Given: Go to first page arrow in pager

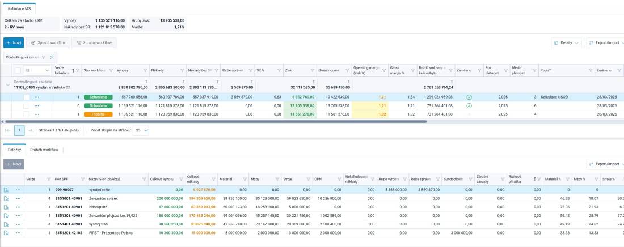Looking at the screenshot, I should point(7,130).
